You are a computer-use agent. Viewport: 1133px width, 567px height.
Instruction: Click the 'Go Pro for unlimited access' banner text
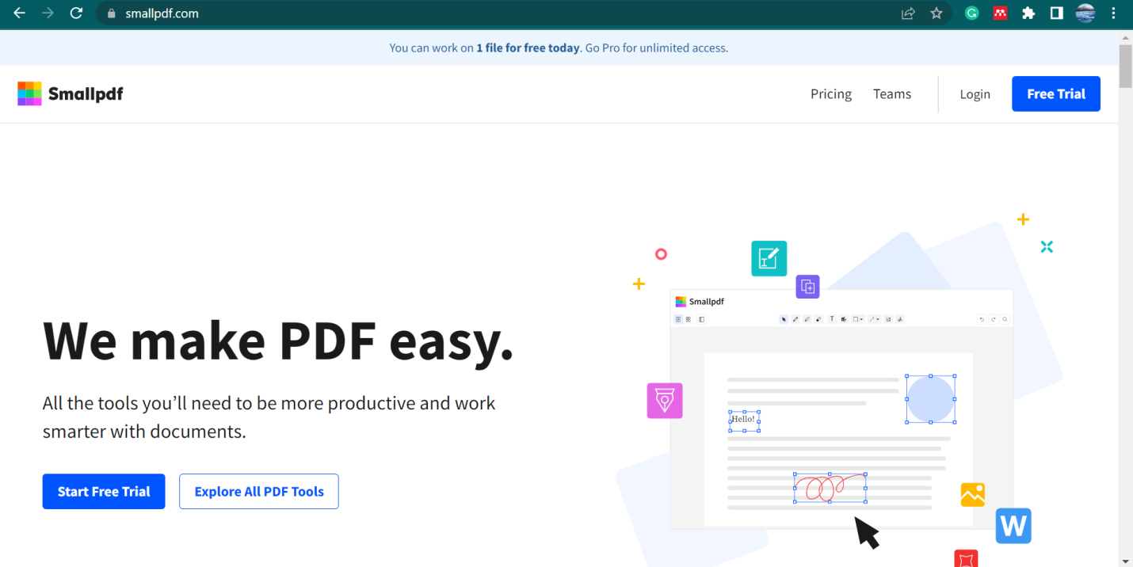pos(656,48)
